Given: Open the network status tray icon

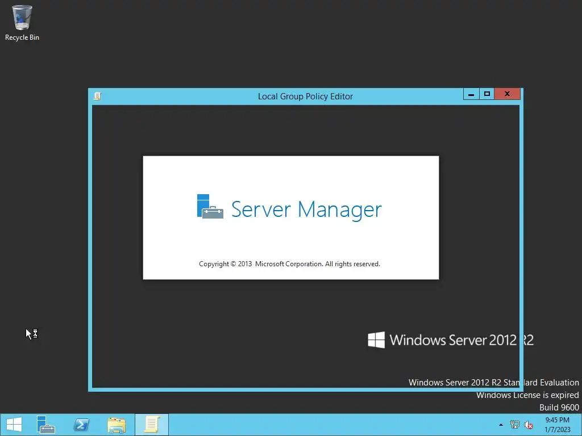Looking at the screenshot, I should (514, 425).
